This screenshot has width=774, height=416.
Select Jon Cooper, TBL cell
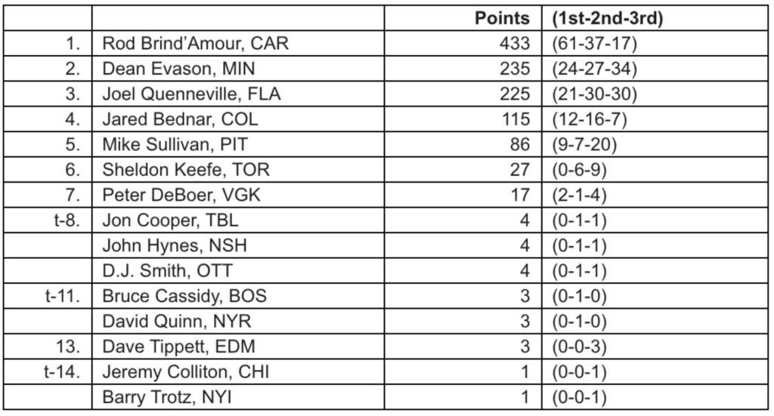pyautogui.click(x=170, y=220)
